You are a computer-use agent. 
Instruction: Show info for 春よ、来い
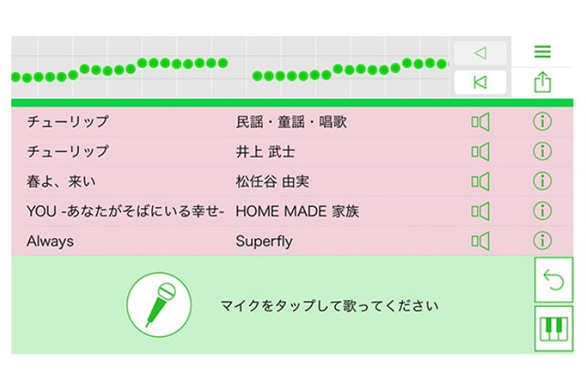click(x=542, y=181)
